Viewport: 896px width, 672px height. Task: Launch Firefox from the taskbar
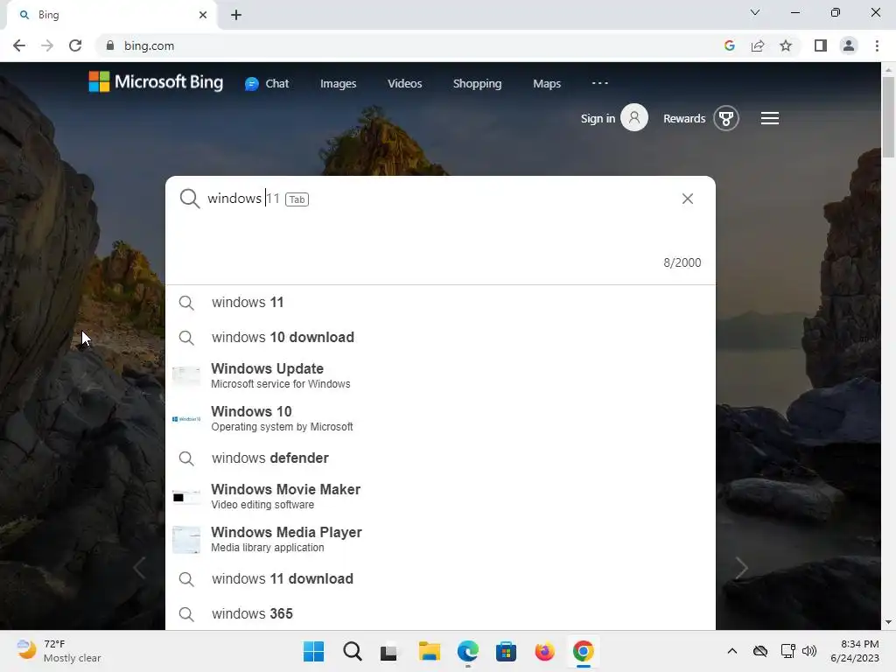pyautogui.click(x=544, y=651)
